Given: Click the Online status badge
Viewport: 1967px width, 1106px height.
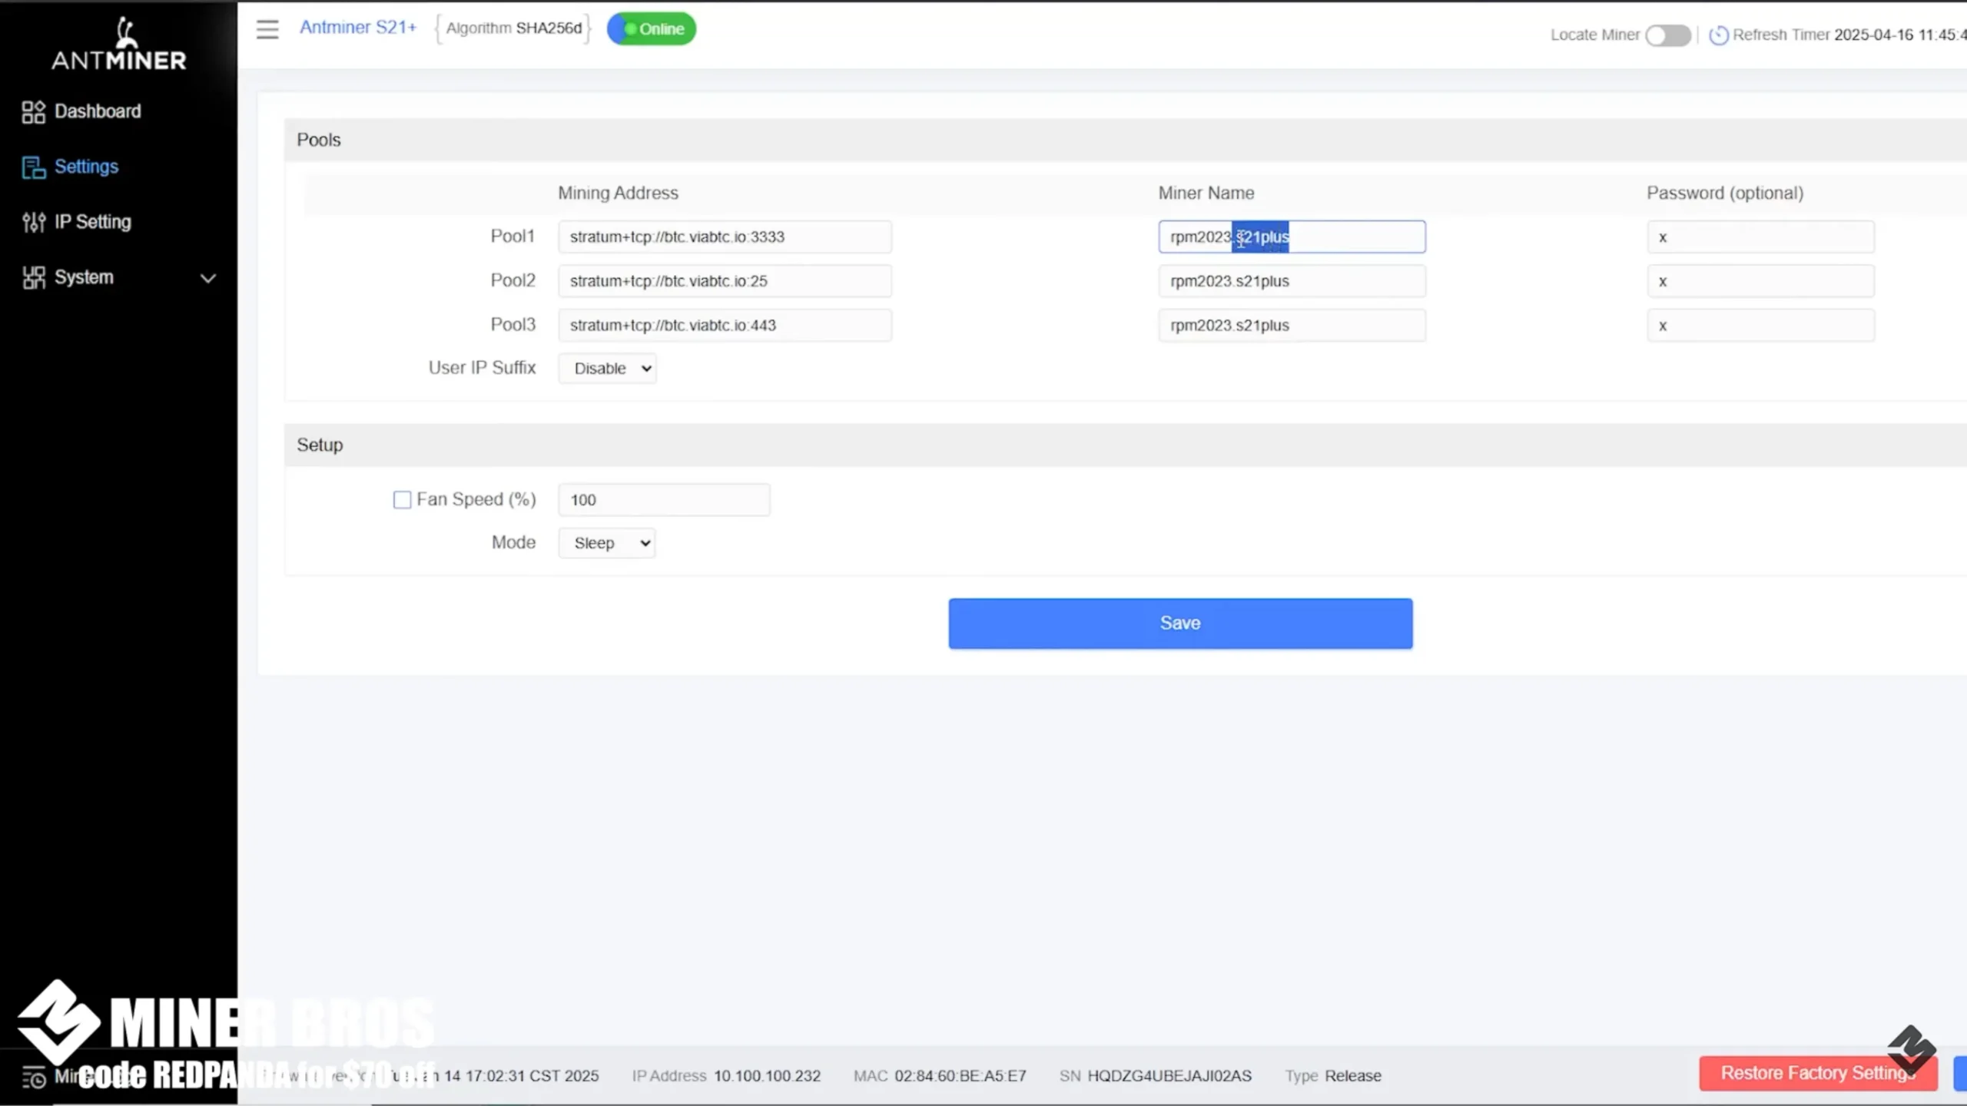Looking at the screenshot, I should click(652, 29).
